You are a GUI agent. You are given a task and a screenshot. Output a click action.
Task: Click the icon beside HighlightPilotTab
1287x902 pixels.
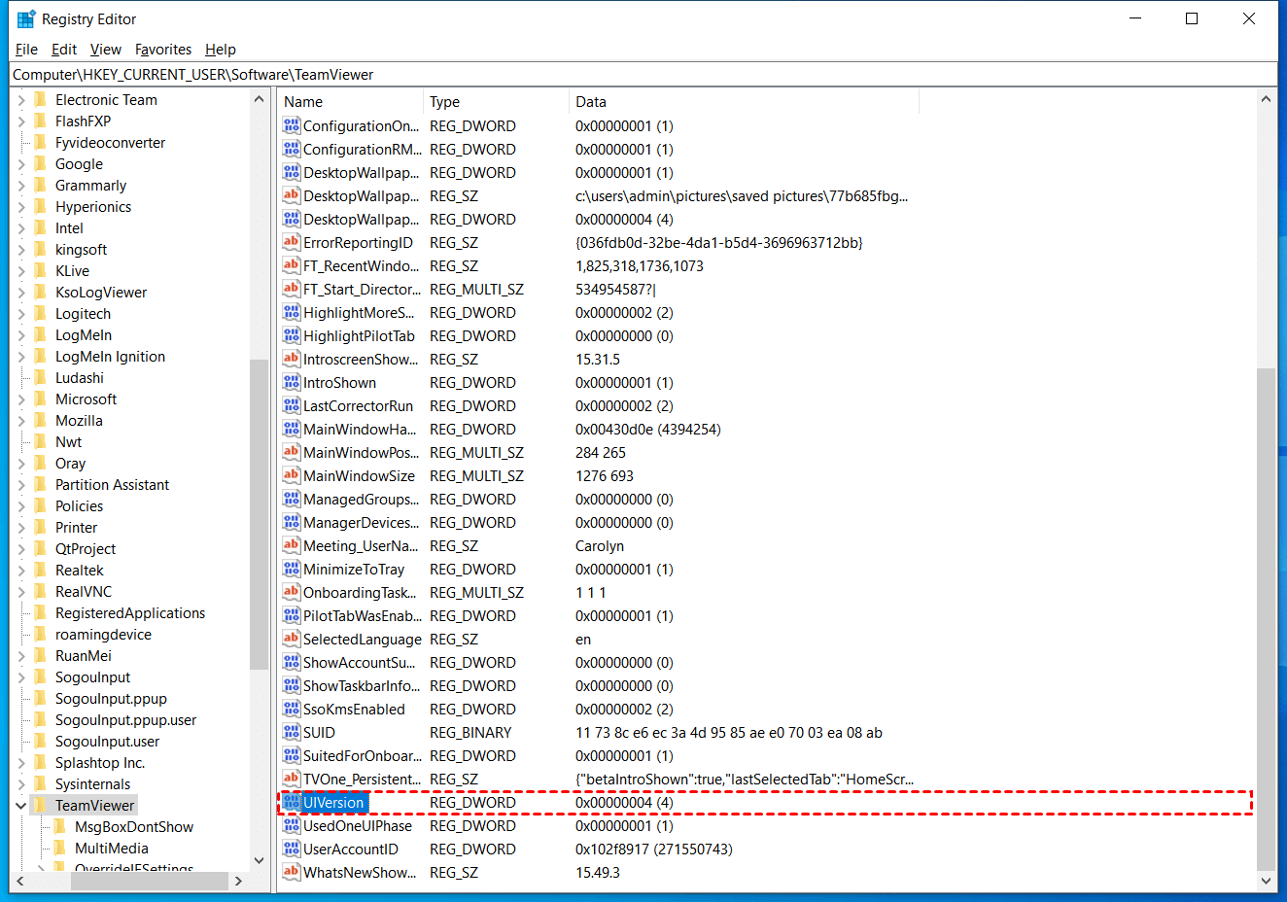pyautogui.click(x=291, y=335)
